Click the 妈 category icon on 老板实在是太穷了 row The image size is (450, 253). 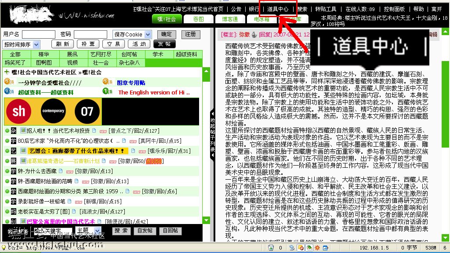pos(14,211)
